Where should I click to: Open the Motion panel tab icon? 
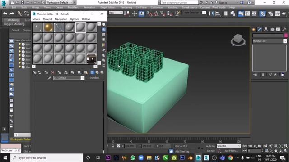pos(272,30)
